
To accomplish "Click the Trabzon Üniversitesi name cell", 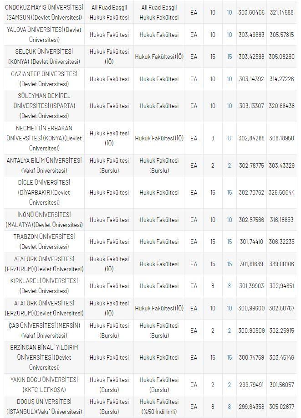I will pos(44,242).
